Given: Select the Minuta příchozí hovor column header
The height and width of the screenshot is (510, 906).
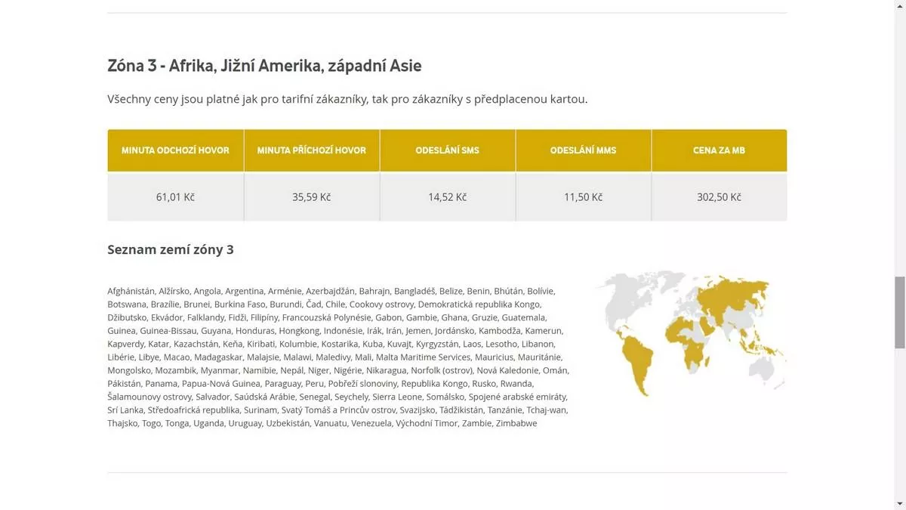Looking at the screenshot, I should click(312, 150).
